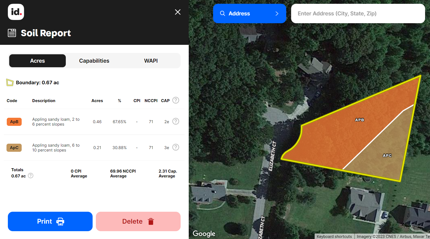Select the Acres tab
430x239 pixels.
[x=37, y=61]
